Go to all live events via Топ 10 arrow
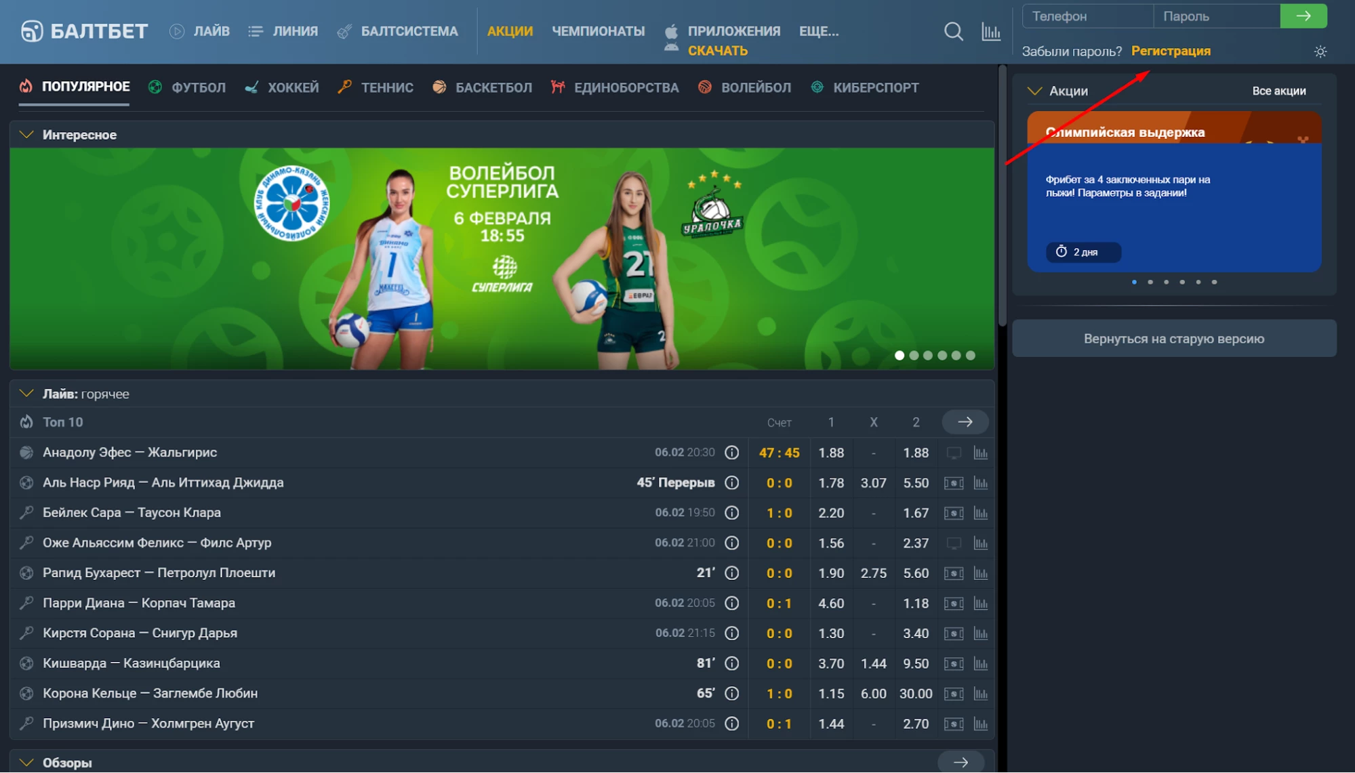This screenshot has height=773, width=1355. (x=965, y=422)
